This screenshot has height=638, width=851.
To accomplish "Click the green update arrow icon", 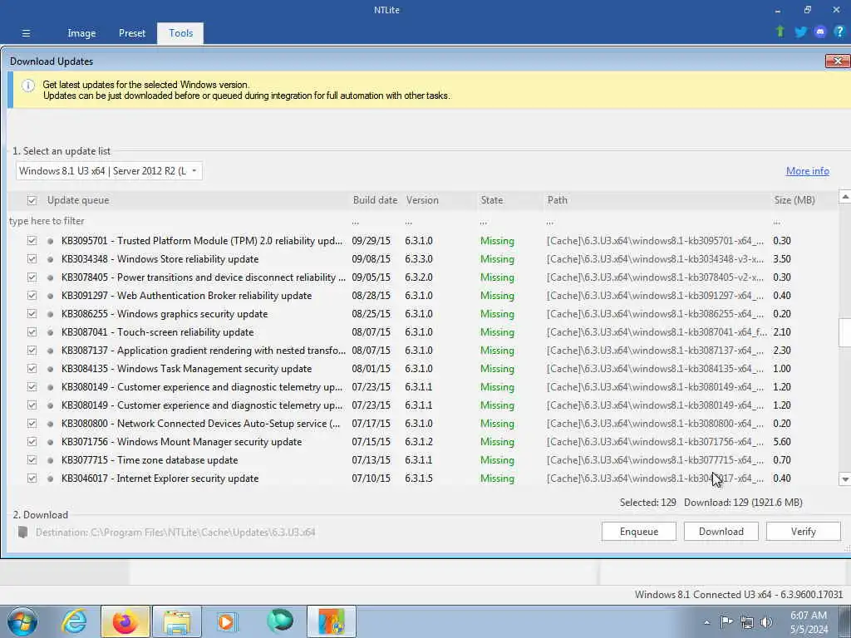I will [780, 32].
